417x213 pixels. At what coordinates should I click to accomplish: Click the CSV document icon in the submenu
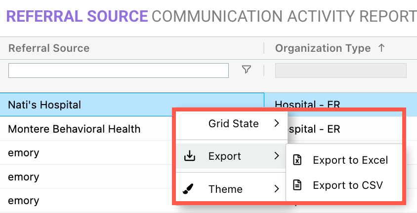pos(297,185)
